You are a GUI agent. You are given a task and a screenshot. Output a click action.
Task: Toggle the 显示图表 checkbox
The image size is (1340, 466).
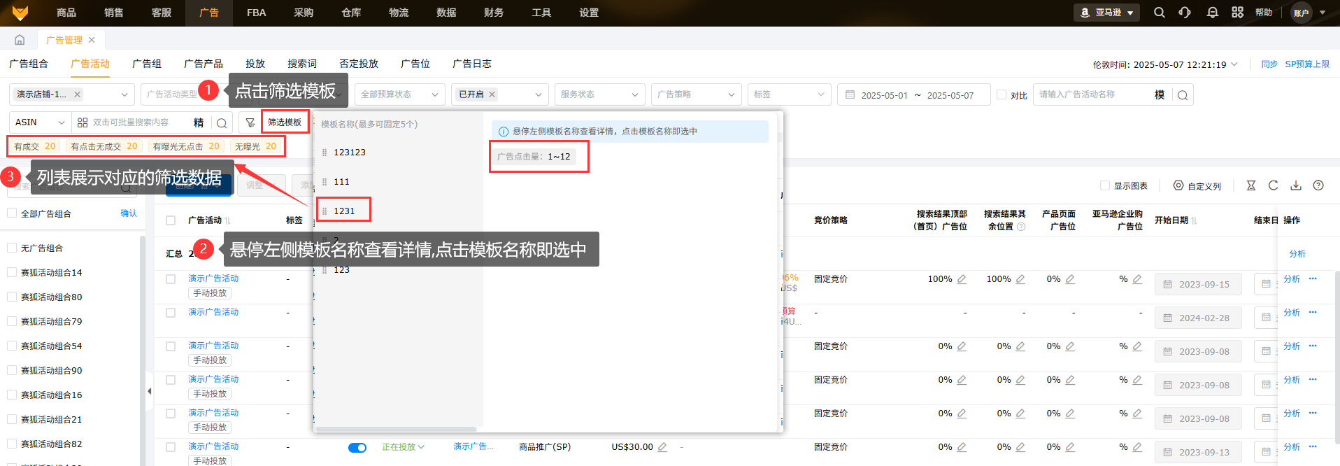[x=1105, y=185]
